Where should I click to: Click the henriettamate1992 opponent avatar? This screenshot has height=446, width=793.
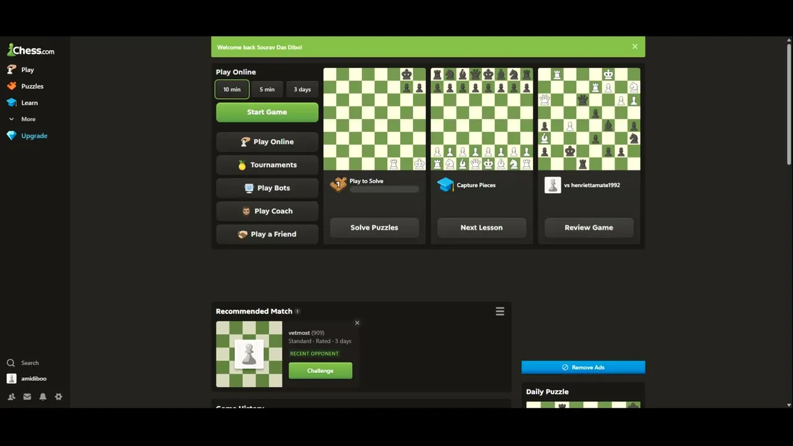(553, 185)
